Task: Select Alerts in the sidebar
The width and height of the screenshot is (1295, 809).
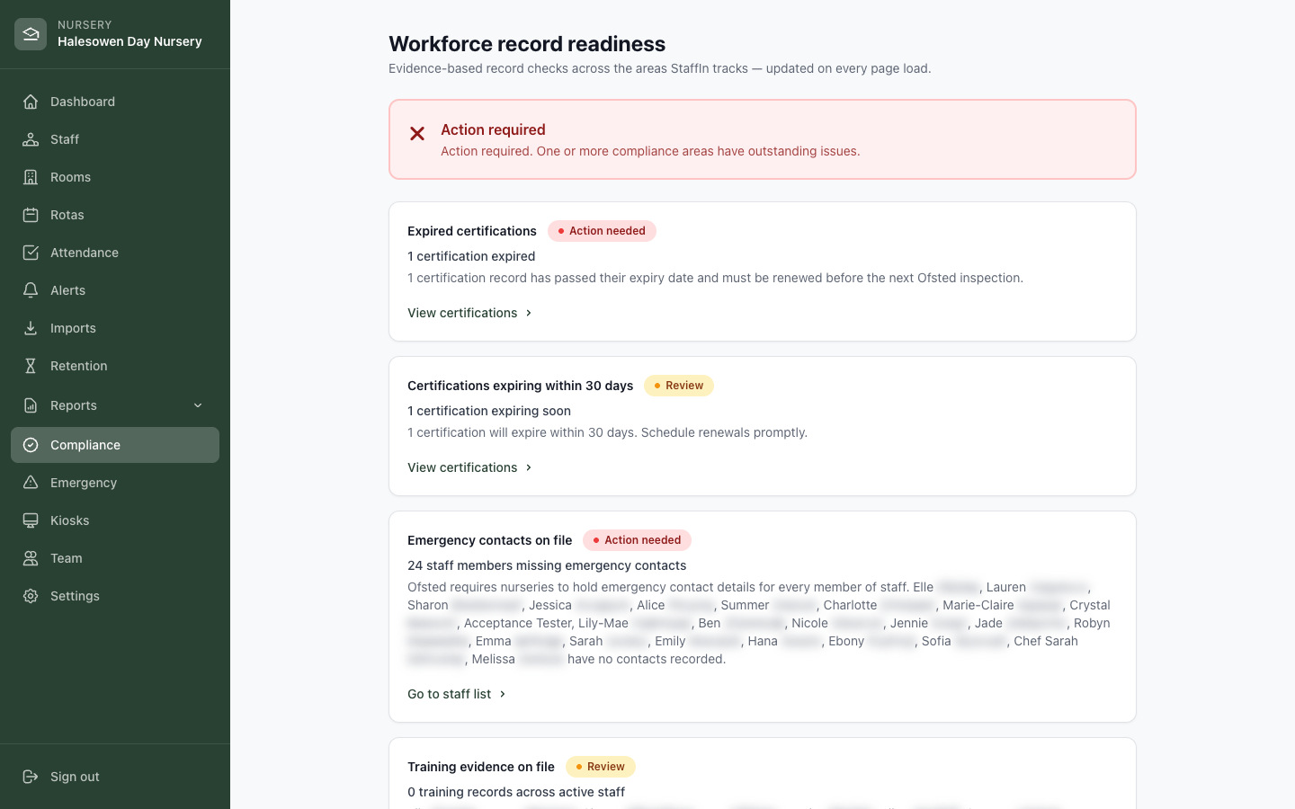Action: tap(115, 290)
